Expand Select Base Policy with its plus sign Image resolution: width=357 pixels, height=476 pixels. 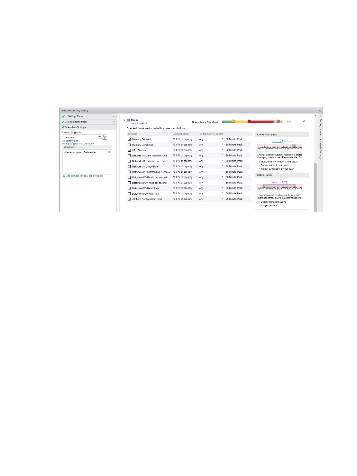[x=113, y=122]
